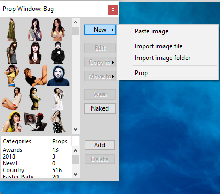Pick the picture frame with red-haired woman prop
Viewport: 220px width, 194px height.
[x=35, y=122]
